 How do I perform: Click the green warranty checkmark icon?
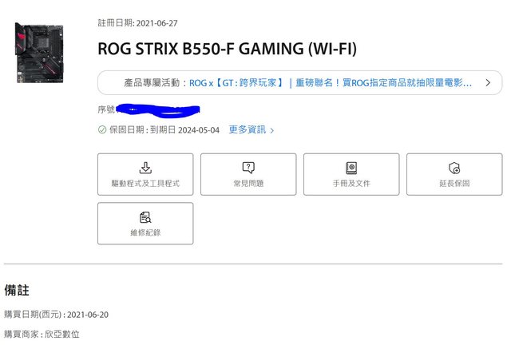pyautogui.click(x=102, y=129)
